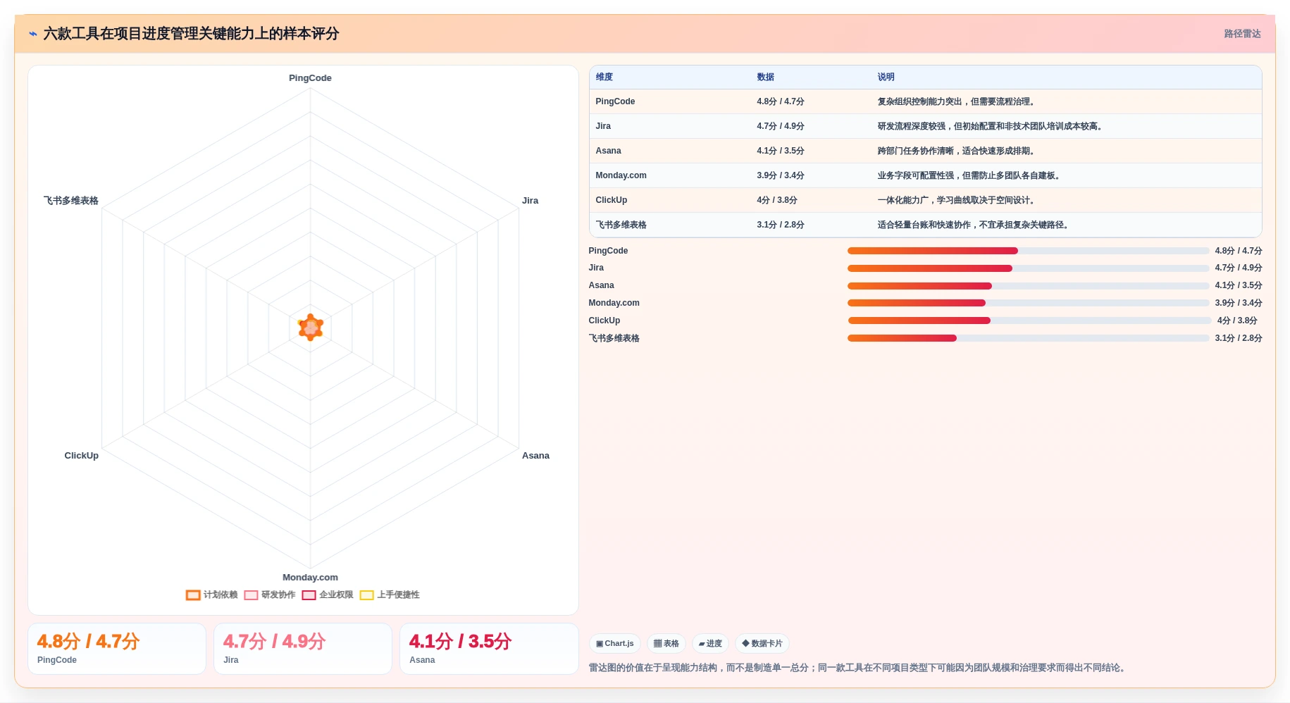This screenshot has height=703, width=1290.
Task: Click the 3.1分 / 2.8分 value beside progress bar
Action: point(1239,338)
